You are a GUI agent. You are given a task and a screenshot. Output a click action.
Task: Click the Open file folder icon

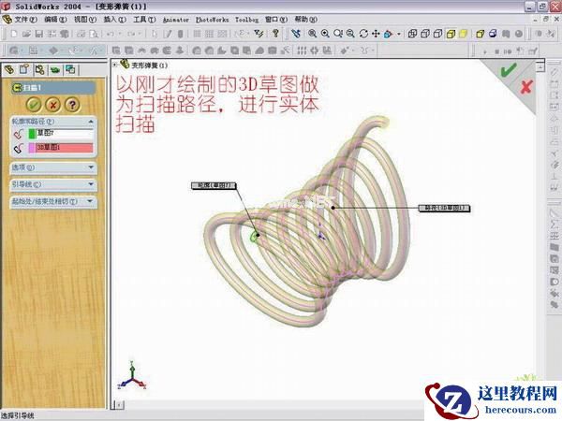pyautogui.click(x=26, y=34)
